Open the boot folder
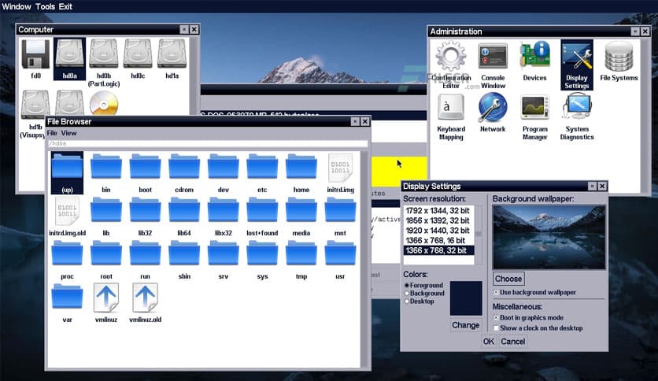 (145, 173)
